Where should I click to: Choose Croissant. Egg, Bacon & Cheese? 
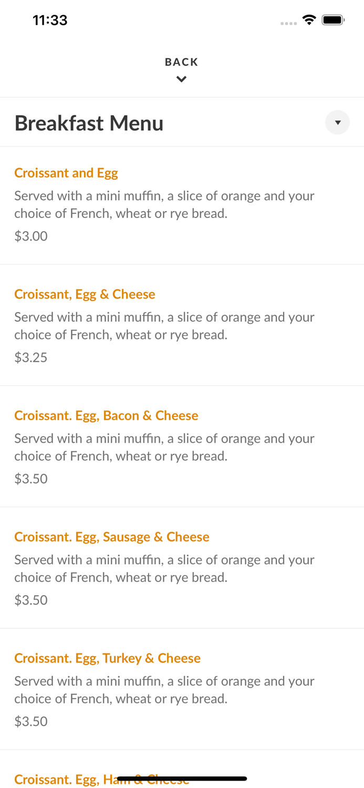click(106, 416)
